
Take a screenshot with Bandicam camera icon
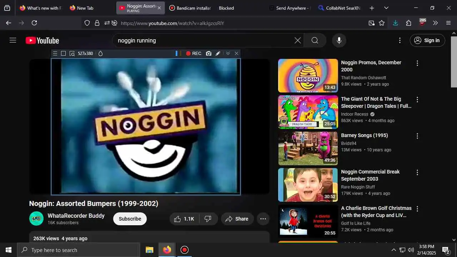[209, 54]
